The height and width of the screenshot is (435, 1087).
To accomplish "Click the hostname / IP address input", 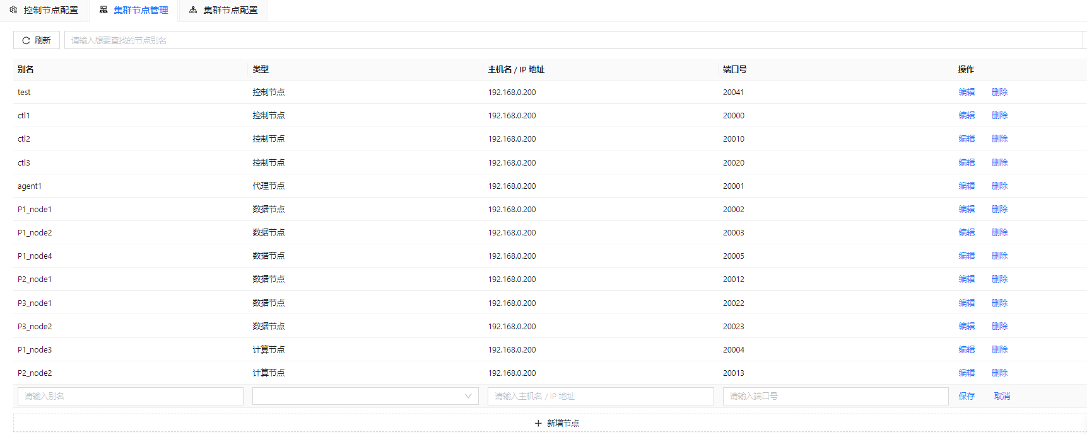I will pyautogui.click(x=600, y=396).
